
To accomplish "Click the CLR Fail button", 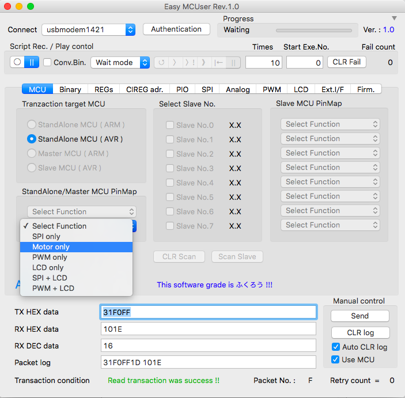I will [347, 62].
